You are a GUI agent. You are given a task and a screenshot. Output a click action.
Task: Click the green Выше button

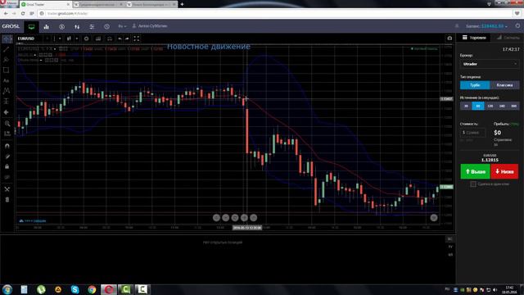point(475,171)
